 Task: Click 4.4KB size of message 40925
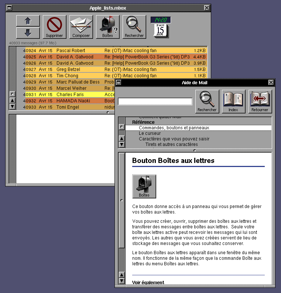pyautogui.click(x=199, y=57)
